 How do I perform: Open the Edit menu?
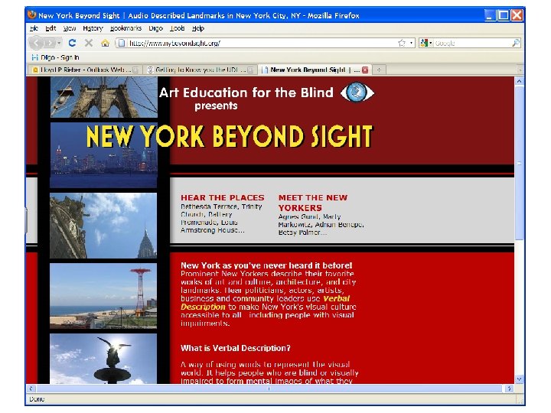pyautogui.click(x=51, y=28)
